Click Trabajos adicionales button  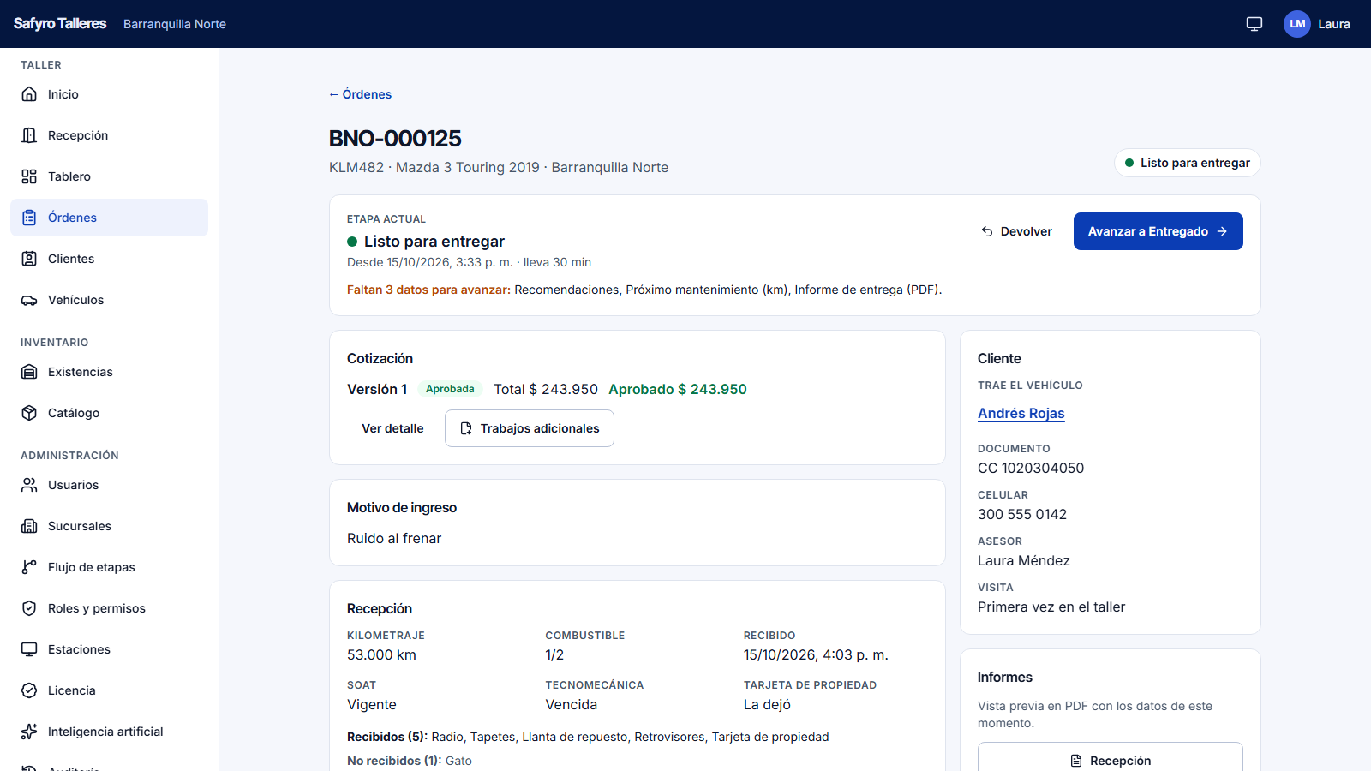coord(530,428)
